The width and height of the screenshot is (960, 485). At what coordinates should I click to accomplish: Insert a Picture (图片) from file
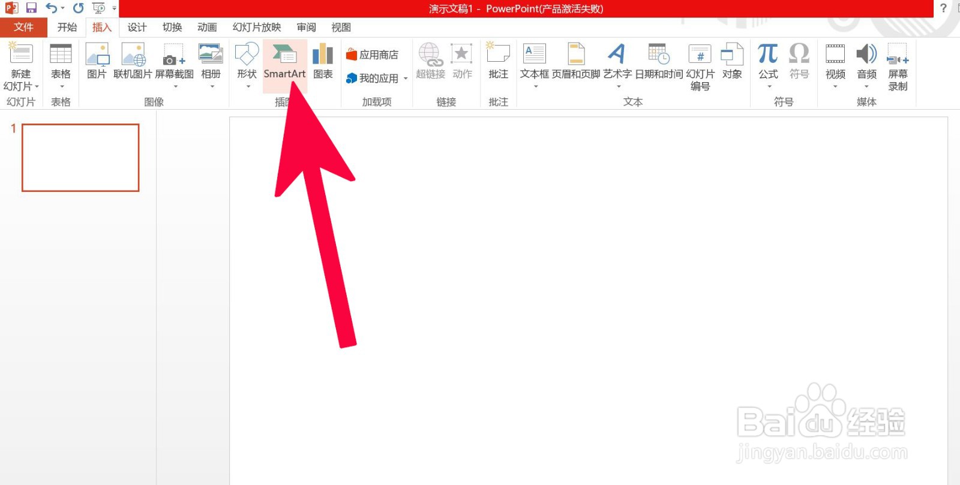(97, 54)
